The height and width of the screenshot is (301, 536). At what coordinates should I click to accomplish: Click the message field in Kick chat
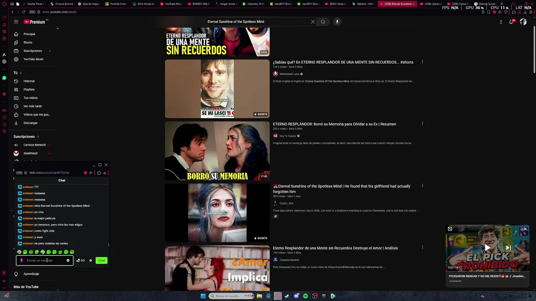tap(44, 260)
